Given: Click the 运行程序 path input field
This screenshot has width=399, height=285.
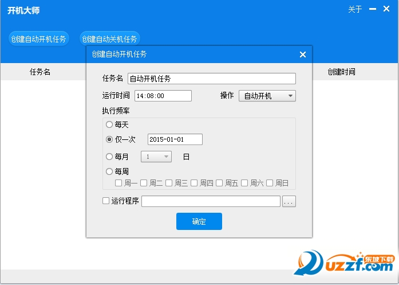Looking at the screenshot, I should pos(211,201).
